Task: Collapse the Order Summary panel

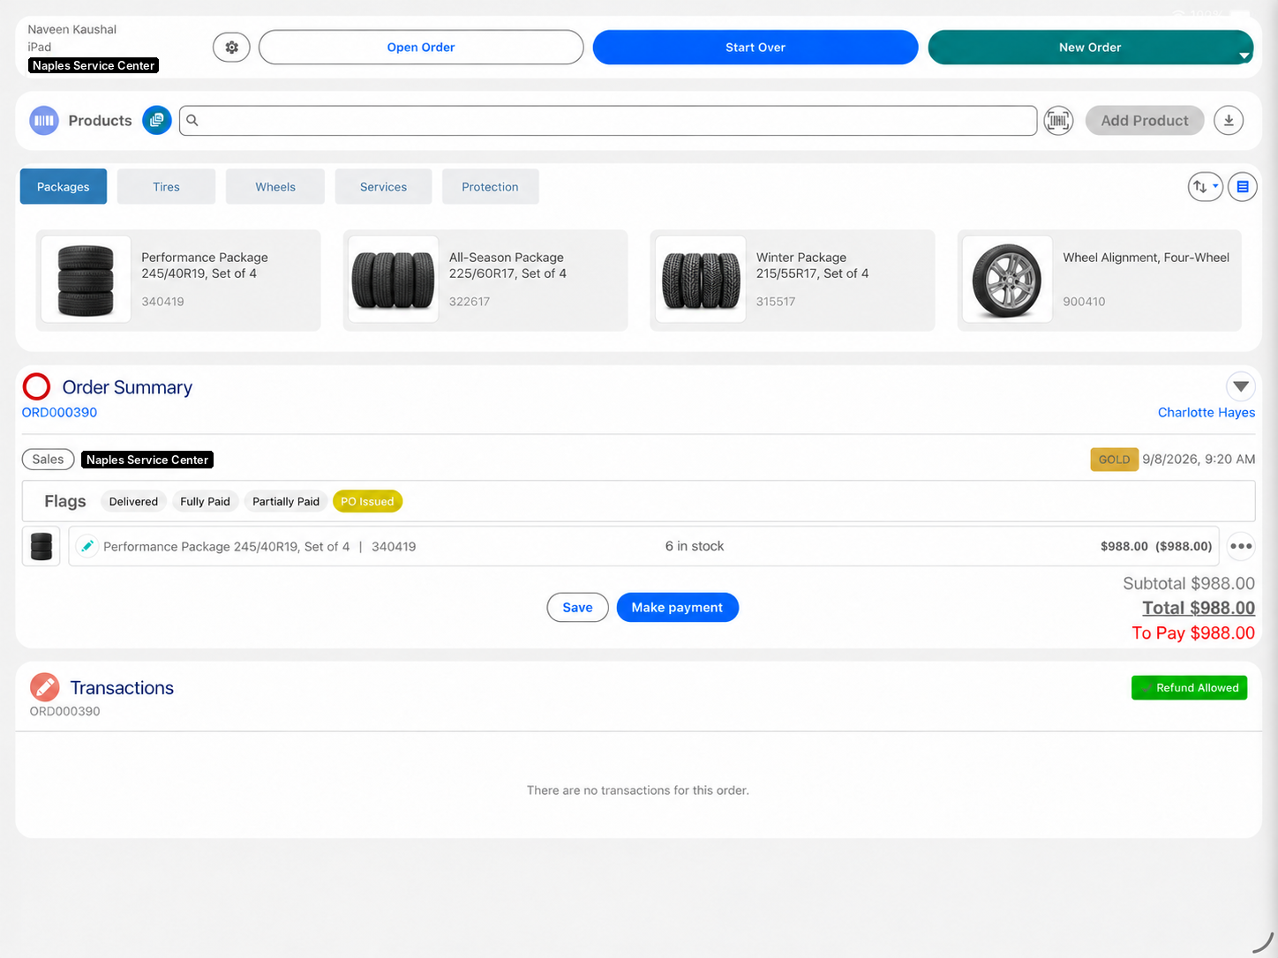Action: coord(1241,386)
